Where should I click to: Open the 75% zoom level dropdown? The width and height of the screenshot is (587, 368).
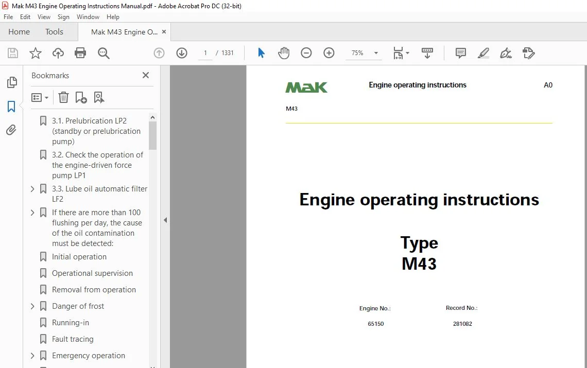[376, 53]
